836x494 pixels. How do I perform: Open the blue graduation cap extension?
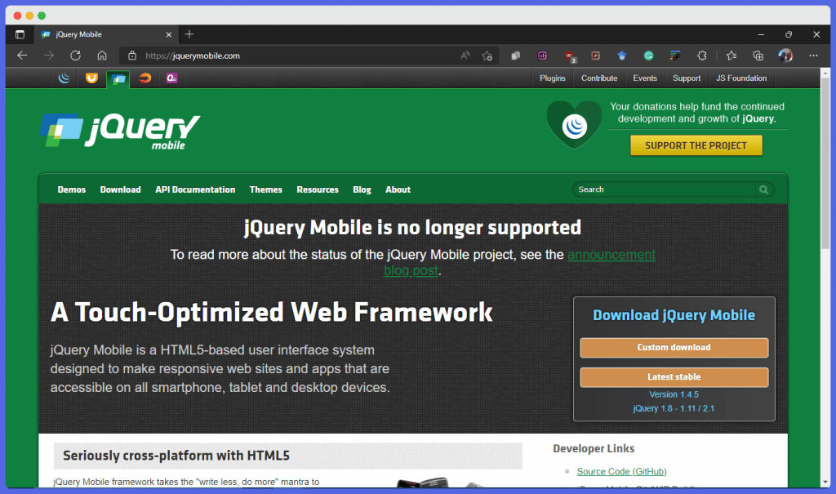(x=621, y=56)
